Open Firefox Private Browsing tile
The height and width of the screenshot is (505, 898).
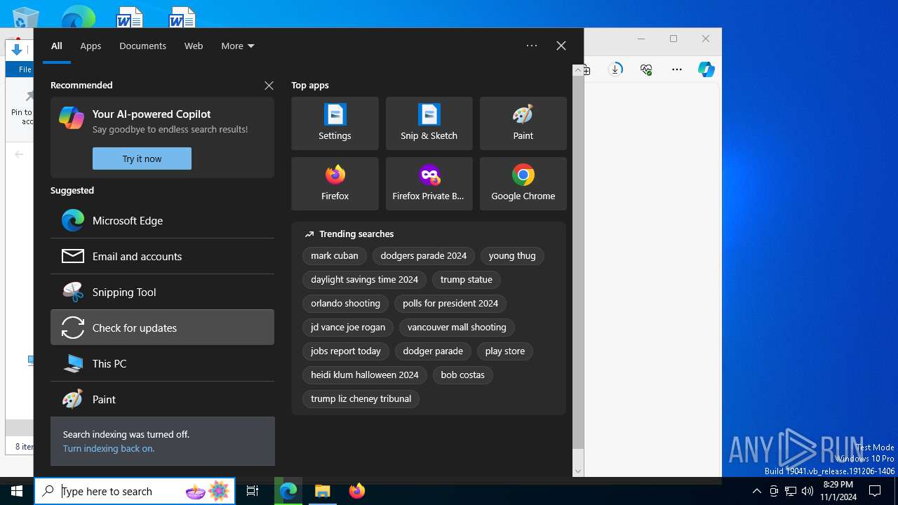click(x=429, y=184)
